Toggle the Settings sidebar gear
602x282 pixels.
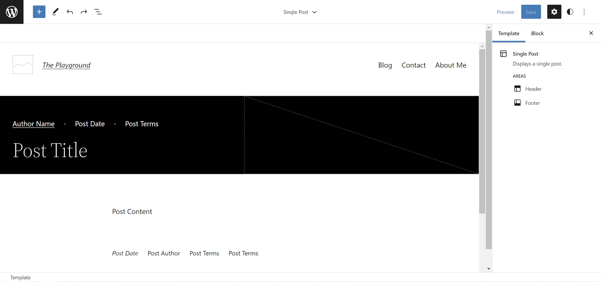pos(554,12)
